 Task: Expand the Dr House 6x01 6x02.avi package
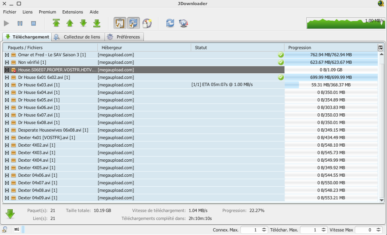point(7,78)
